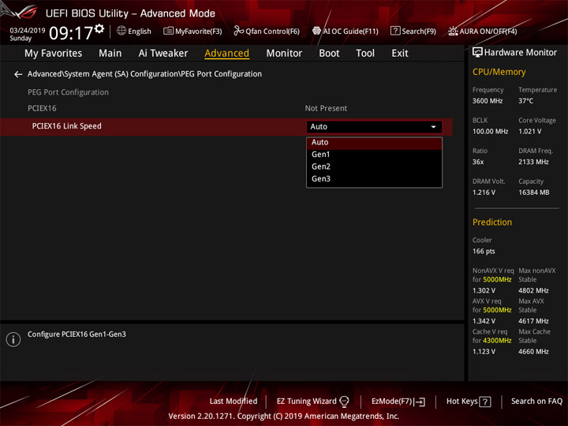Collapse the PCIEX16 Link Speed dropdown arrow
The height and width of the screenshot is (426, 568).
coord(433,127)
